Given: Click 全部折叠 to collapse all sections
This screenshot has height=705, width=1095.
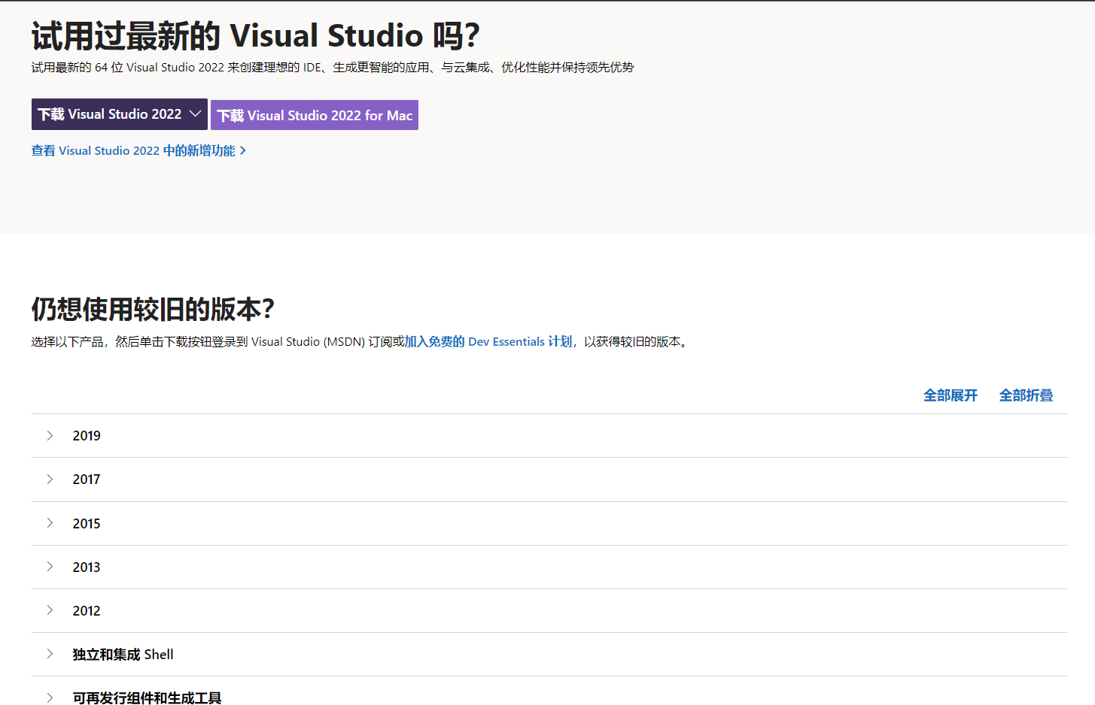Looking at the screenshot, I should 1027,395.
